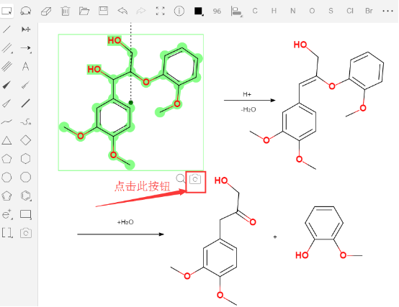Open the more options ellipsis menu
Viewport: 399px width, 307px height.
[x=387, y=11]
